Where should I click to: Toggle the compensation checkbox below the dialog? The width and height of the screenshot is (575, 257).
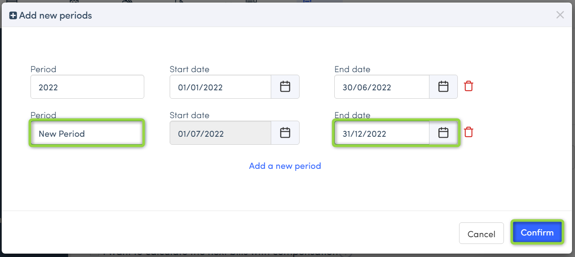[95, 253]
